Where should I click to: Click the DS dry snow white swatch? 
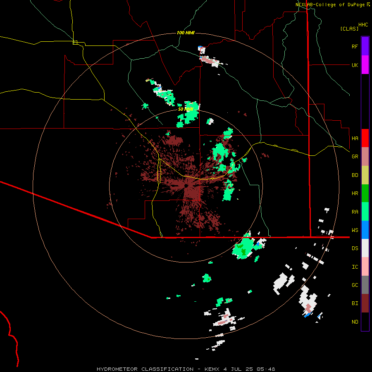click(365, 248)
